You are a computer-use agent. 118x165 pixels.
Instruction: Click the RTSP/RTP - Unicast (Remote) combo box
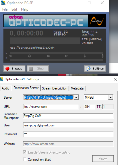pos(51,98)
